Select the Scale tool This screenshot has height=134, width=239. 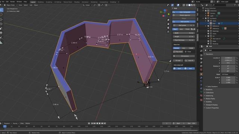click(x=1, y=28)
